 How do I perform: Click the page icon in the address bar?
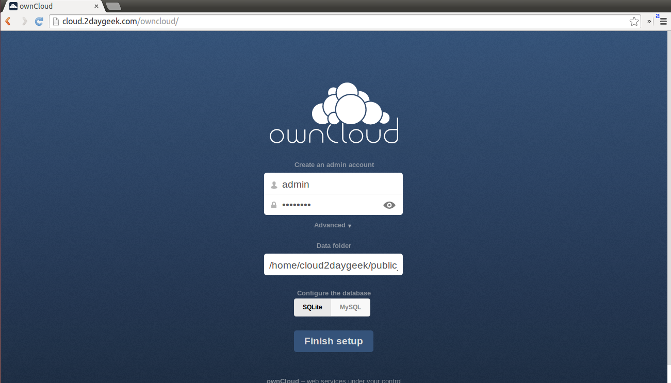pos(56,21)
